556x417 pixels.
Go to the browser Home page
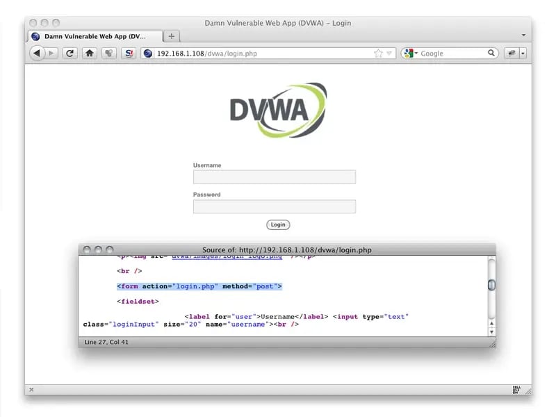[89, 53]
